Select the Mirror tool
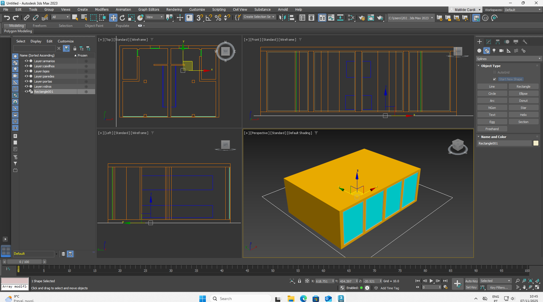The image size is (543, 302). tap(282, 18)
